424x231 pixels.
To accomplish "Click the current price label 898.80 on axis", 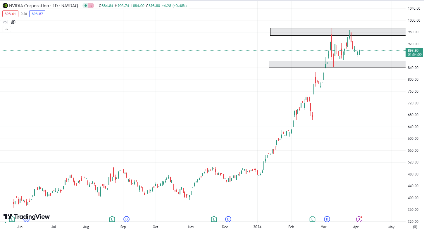I will [415, 50].
